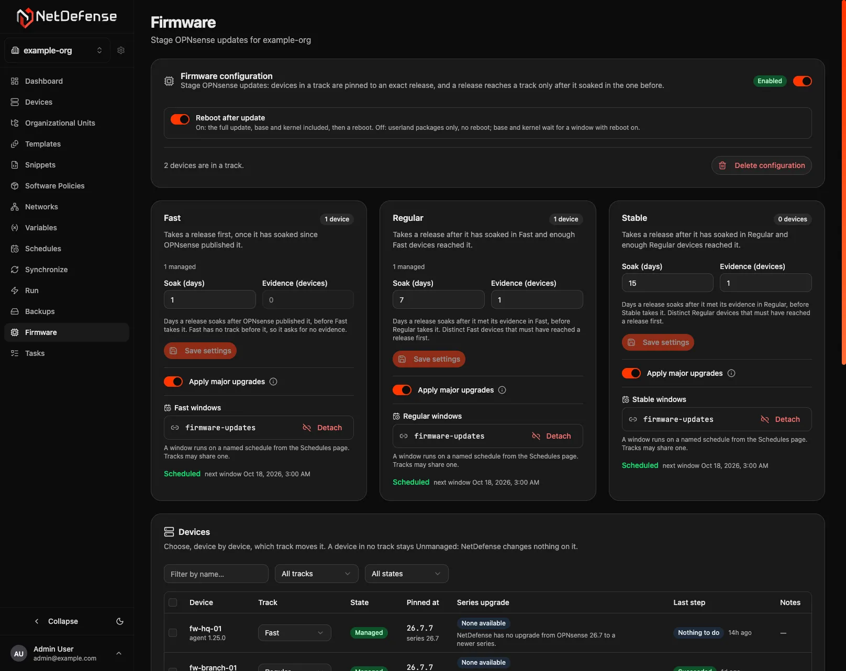Tick the fw-hq-01 row checkbox
This screenshot has height=671, width=846.
pos(173,633)
